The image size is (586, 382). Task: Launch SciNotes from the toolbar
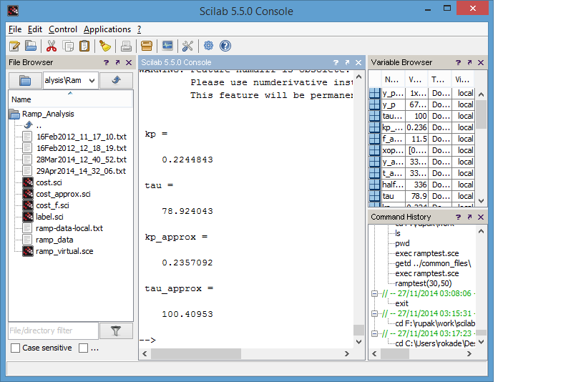14,46
